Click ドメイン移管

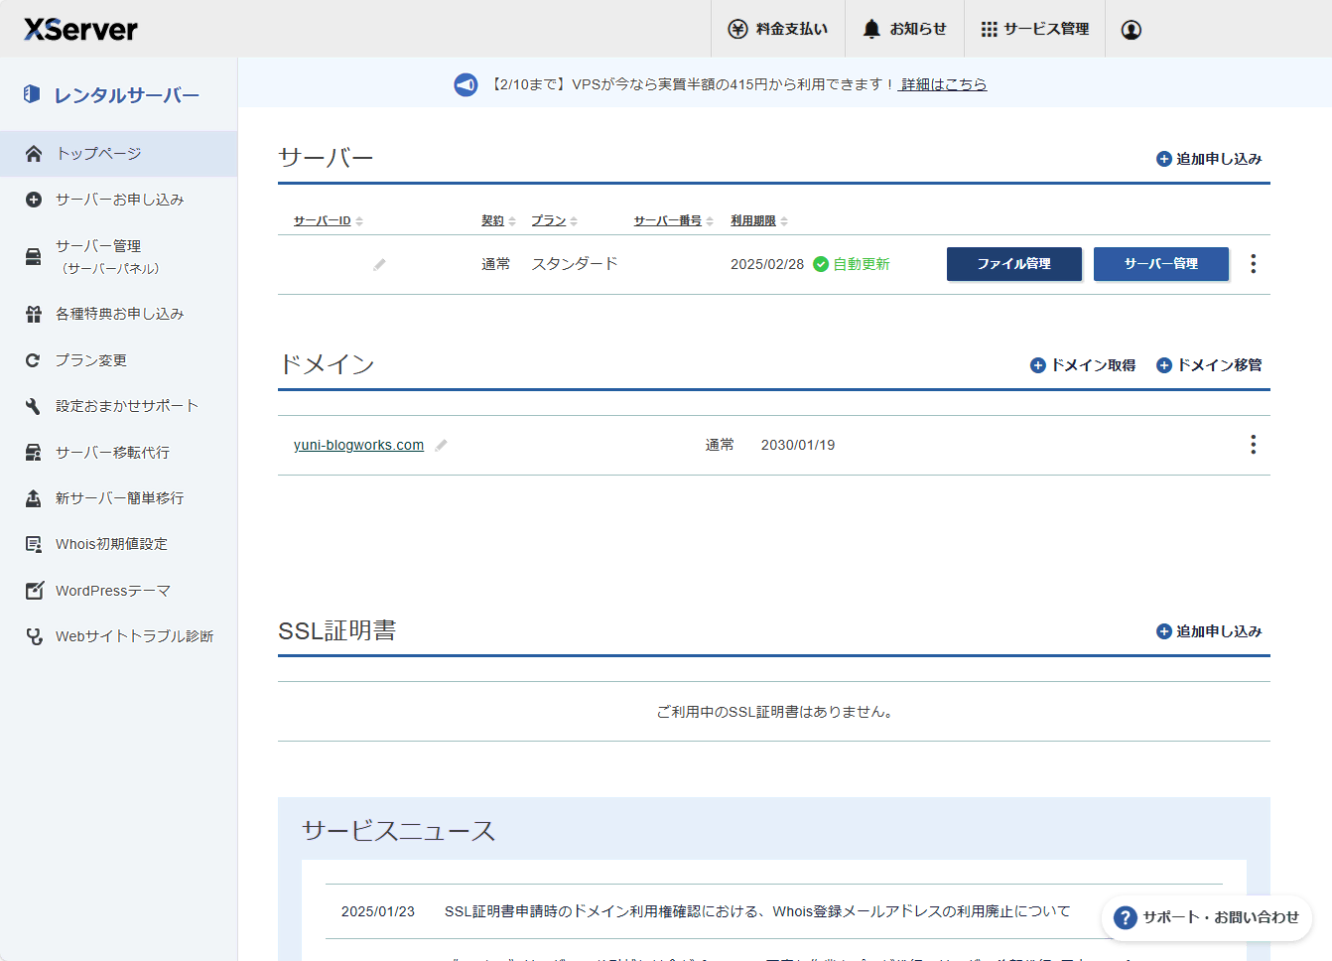point(1209,365)
